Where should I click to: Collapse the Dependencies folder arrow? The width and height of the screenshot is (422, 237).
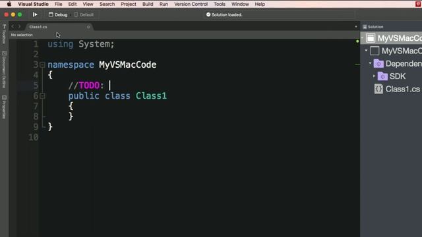coord(370,63)
